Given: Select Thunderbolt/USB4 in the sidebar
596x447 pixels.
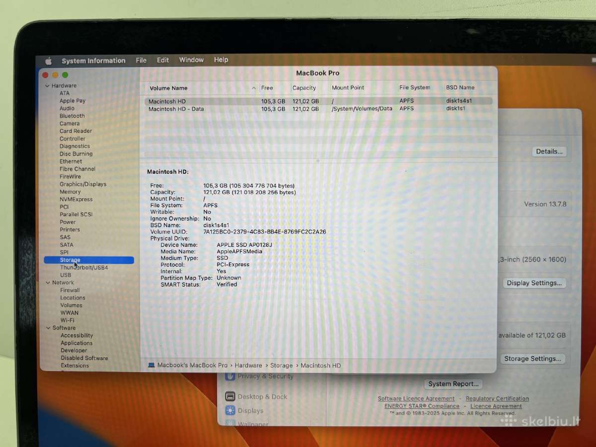Looking at the screenshot, I should (x=84, y=268).
